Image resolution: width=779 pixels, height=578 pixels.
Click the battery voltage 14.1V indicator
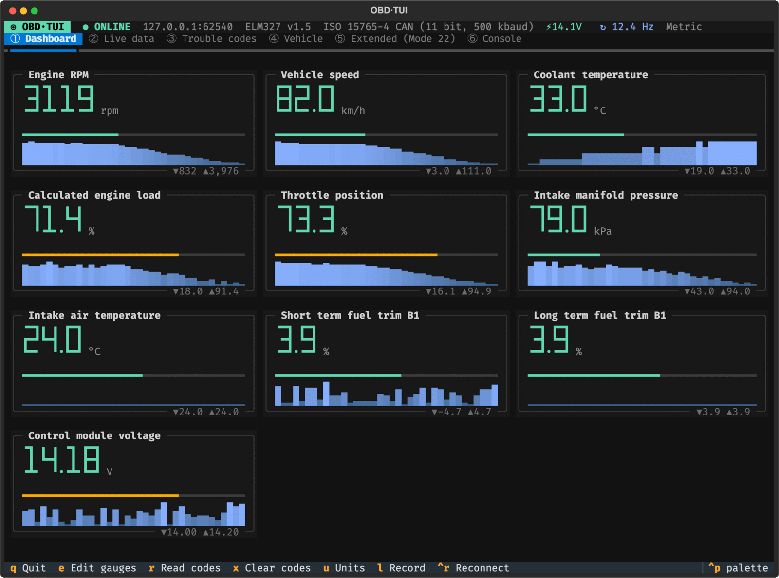(x=564, y=27)
